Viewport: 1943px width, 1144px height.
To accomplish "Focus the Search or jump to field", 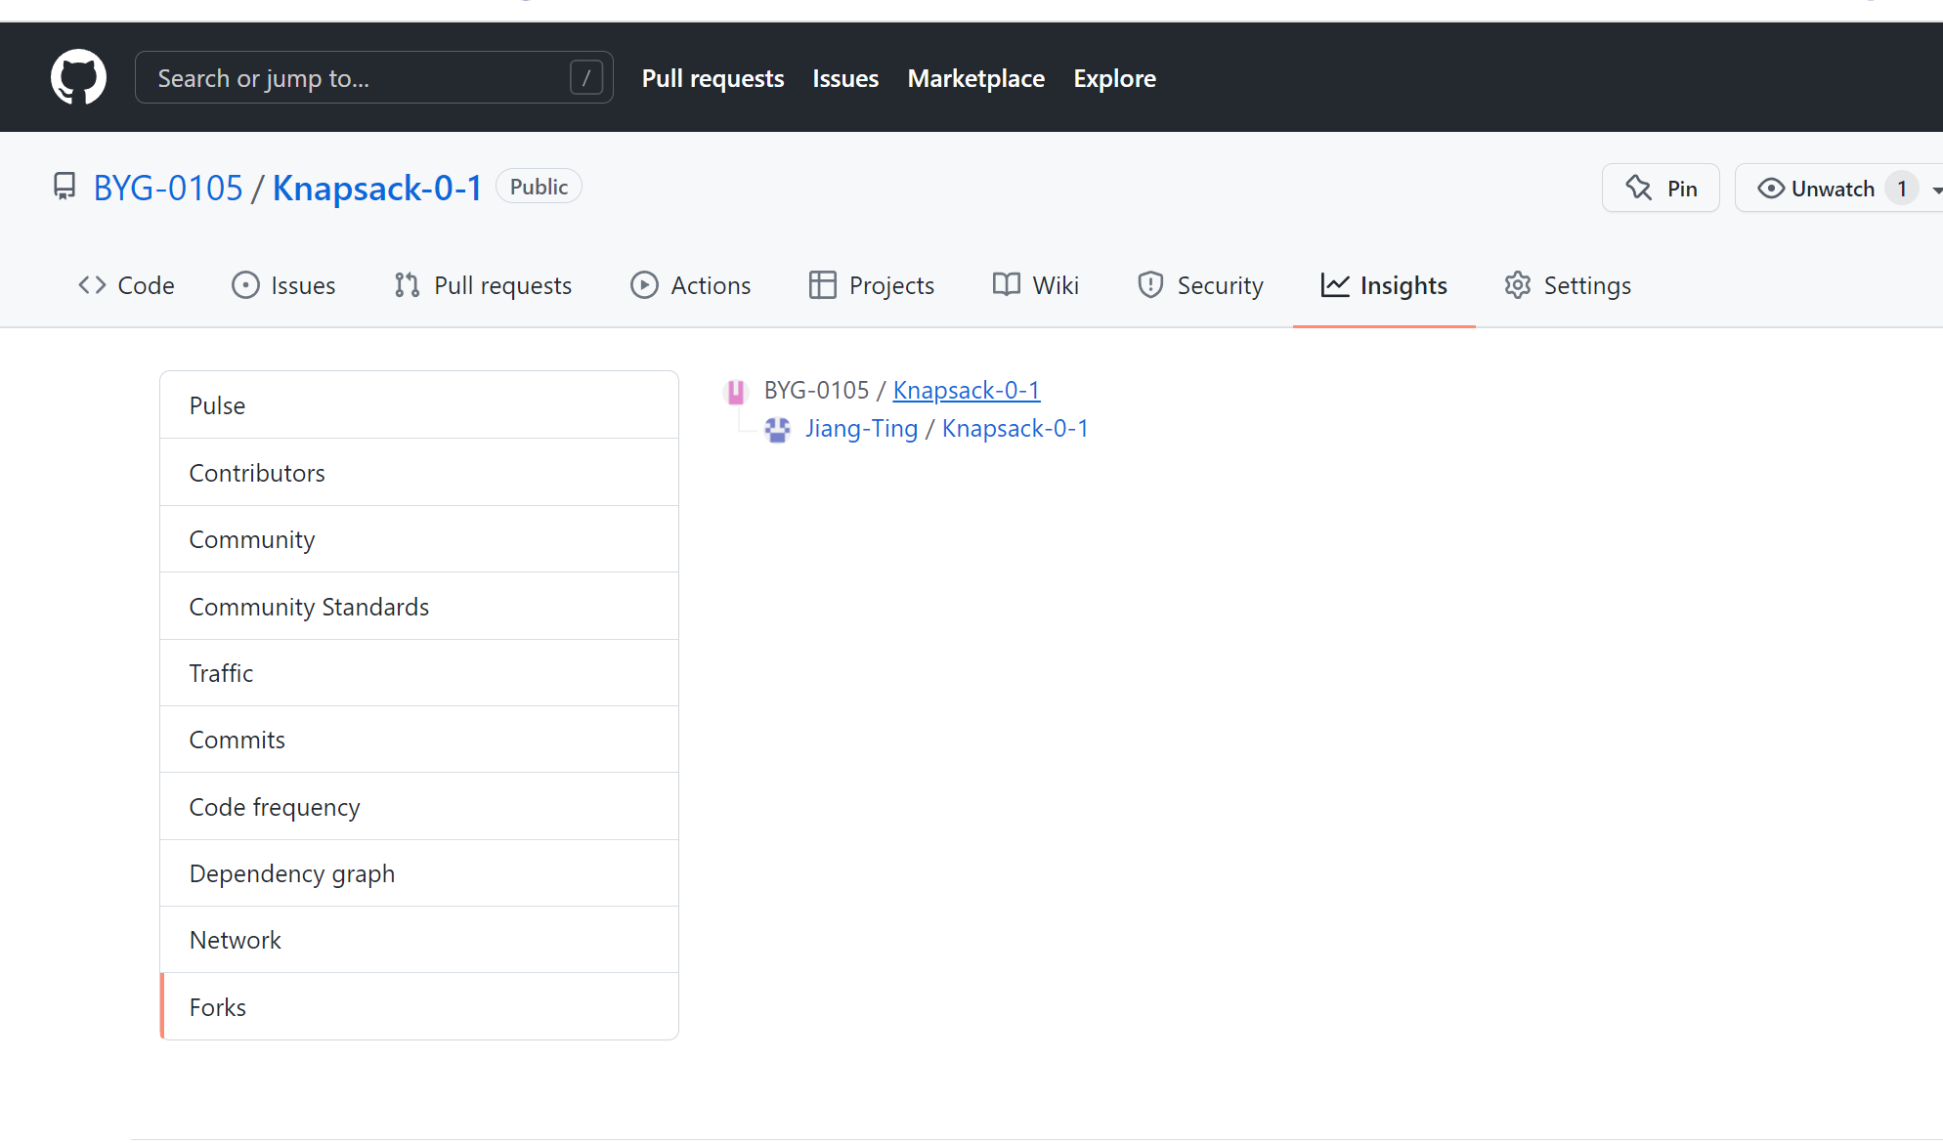I will (x=352, y=78).
